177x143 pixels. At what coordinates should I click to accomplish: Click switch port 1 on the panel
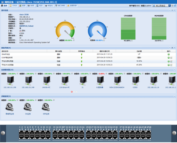pyautogui.click(x=21, y=133)
